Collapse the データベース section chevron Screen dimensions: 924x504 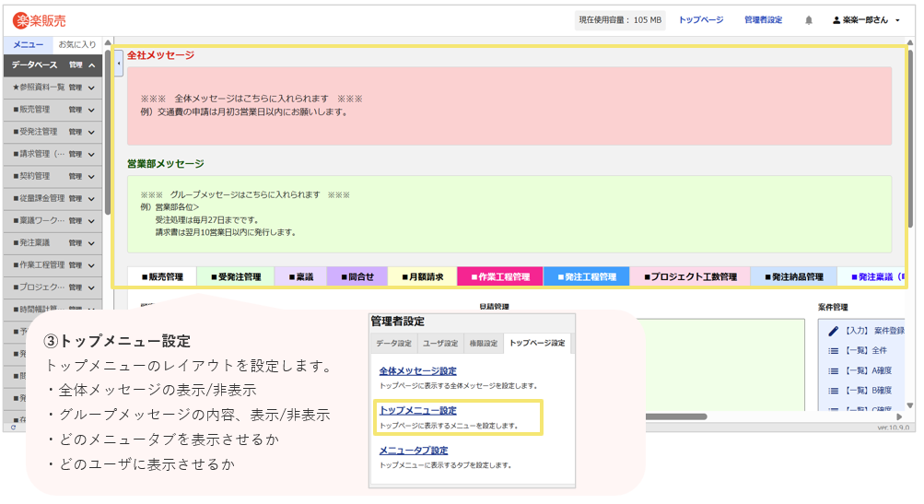pyautogui.click(x=92, y=65)
